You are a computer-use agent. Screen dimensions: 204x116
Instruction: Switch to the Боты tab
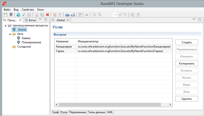[30, 20]
